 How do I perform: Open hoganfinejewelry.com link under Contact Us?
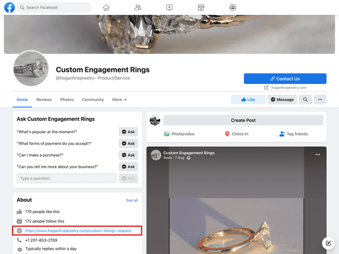288,87
